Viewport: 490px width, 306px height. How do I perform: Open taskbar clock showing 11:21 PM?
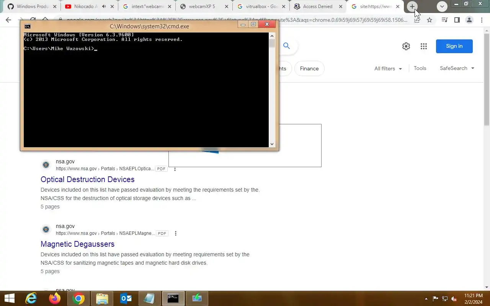click(x=474, y=299)
